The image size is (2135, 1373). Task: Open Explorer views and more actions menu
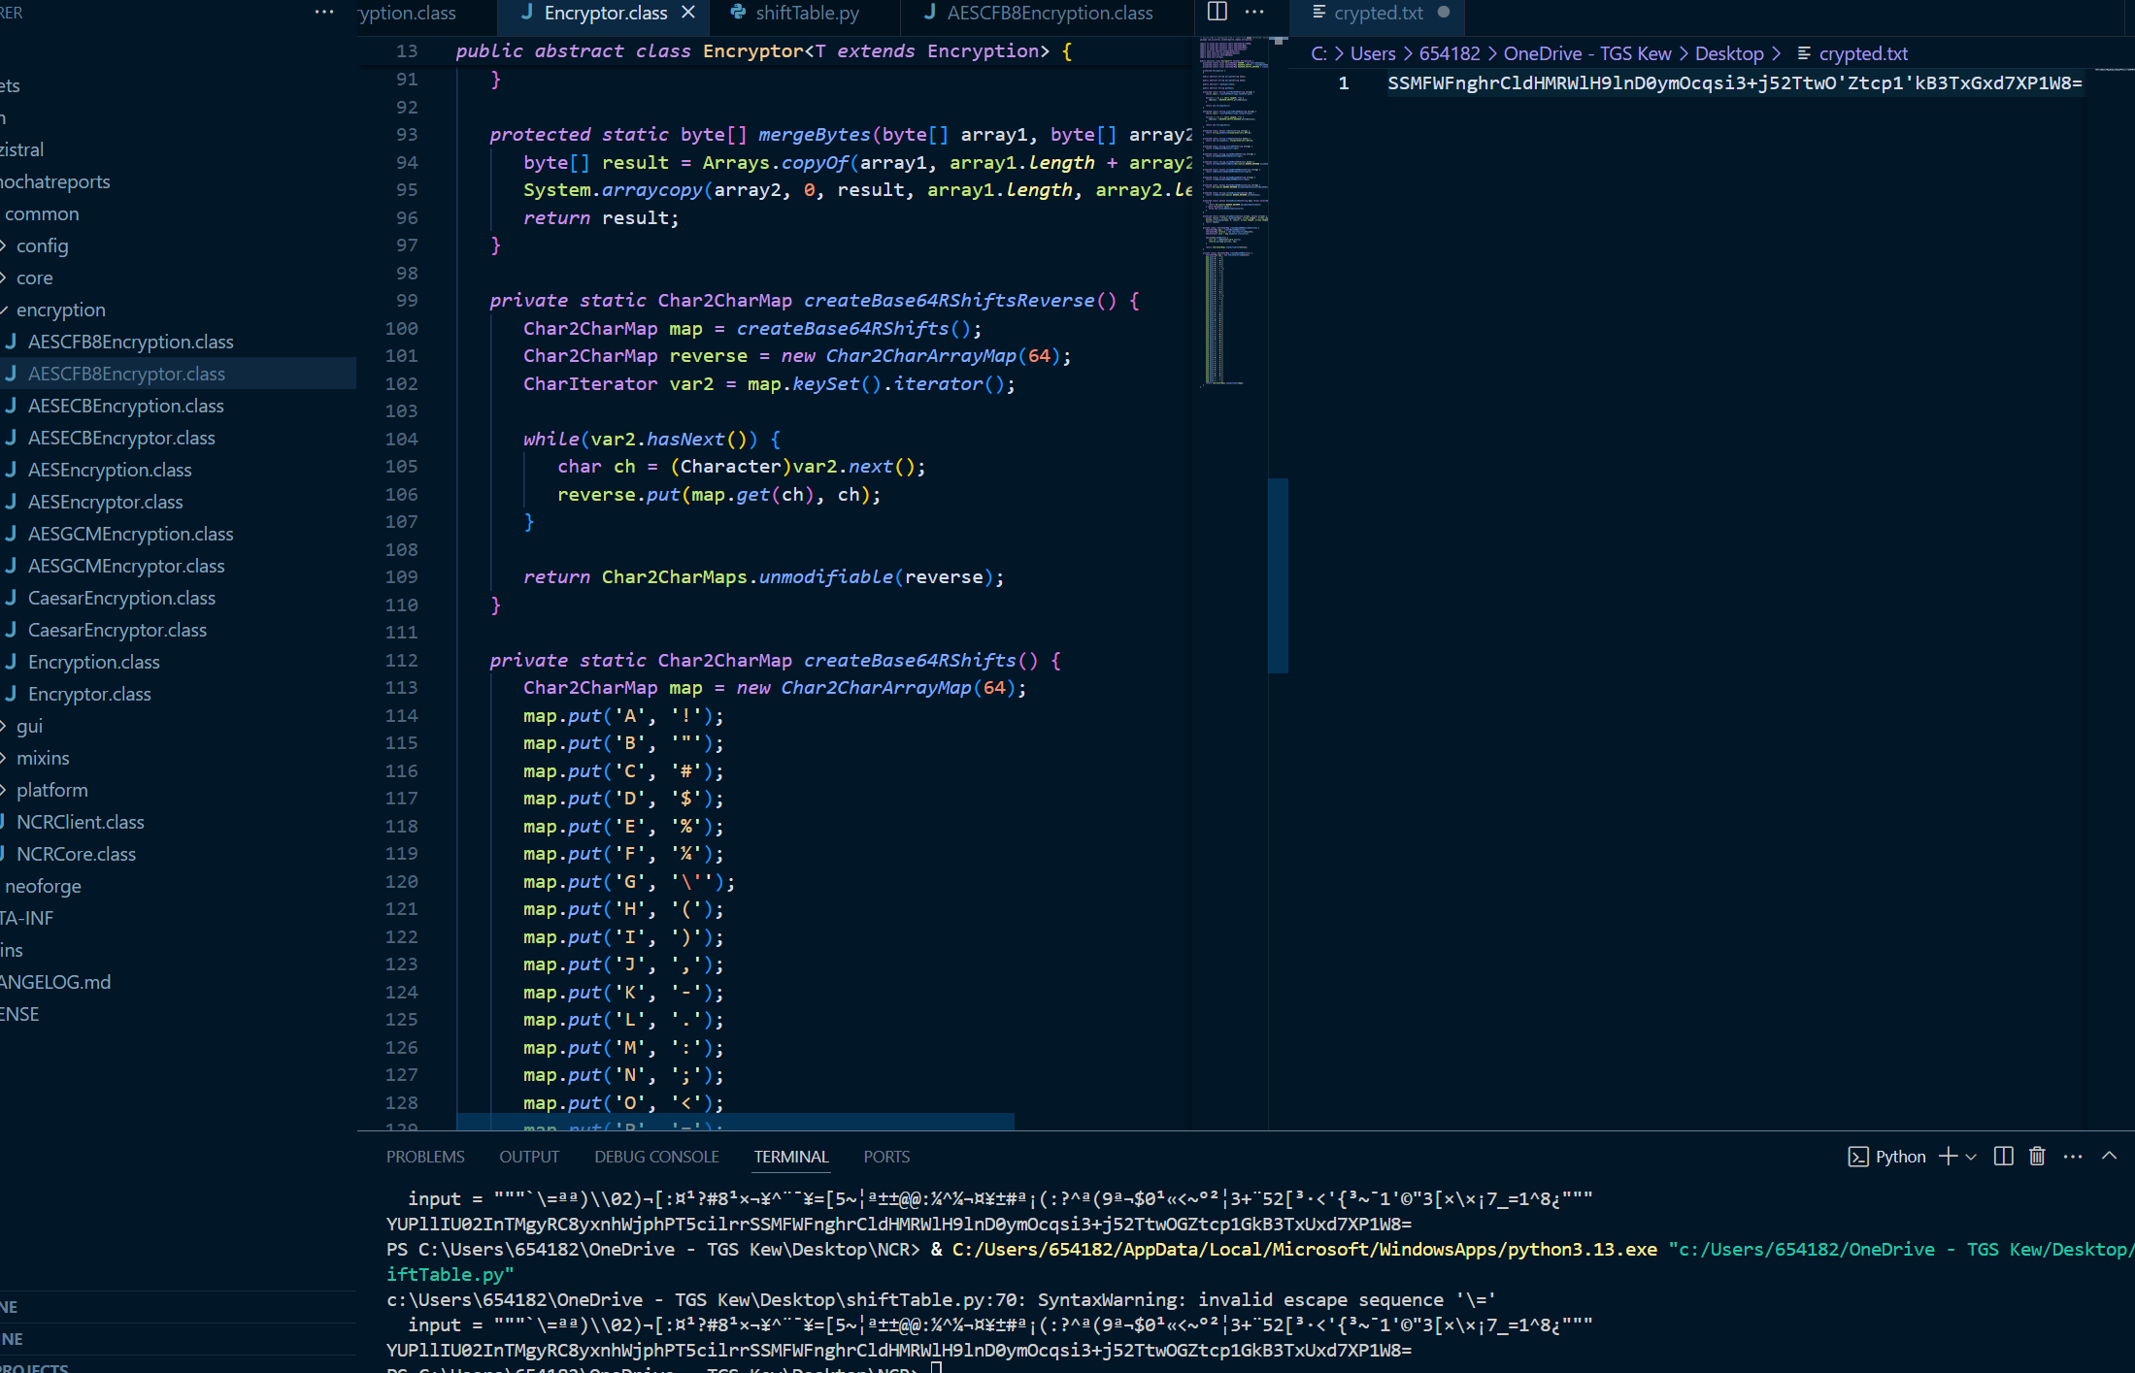[x=324, y=13]
